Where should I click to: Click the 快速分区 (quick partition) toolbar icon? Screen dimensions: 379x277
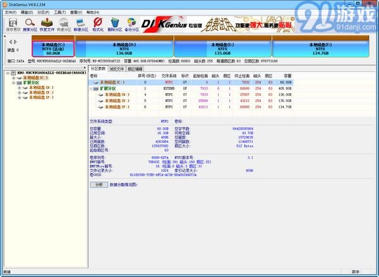tap(64, 23)
